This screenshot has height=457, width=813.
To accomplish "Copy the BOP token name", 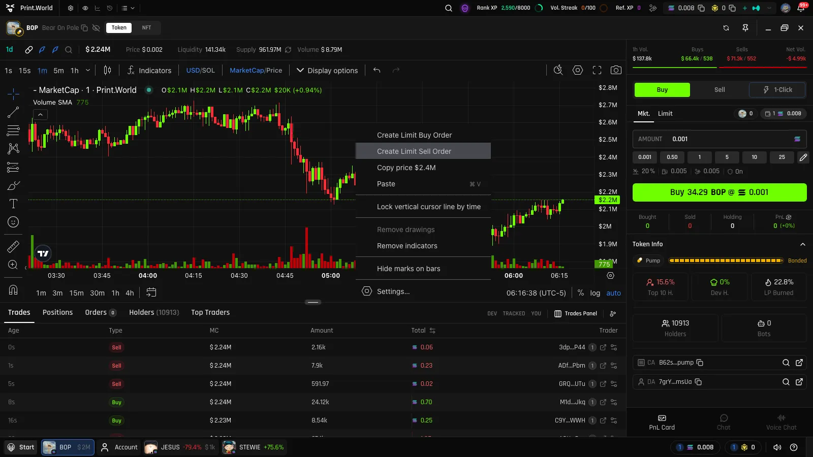I will (84, 28).
